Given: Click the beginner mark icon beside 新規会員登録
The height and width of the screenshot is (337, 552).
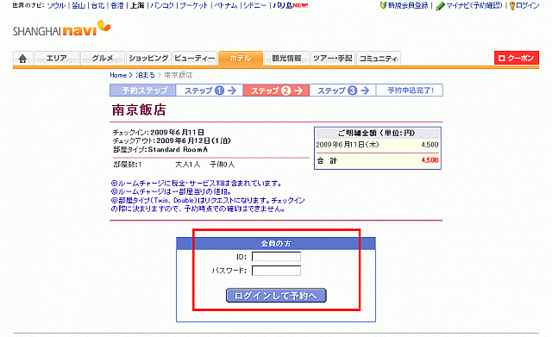Looking at the screenshot, I should click(x=383, y=6).
